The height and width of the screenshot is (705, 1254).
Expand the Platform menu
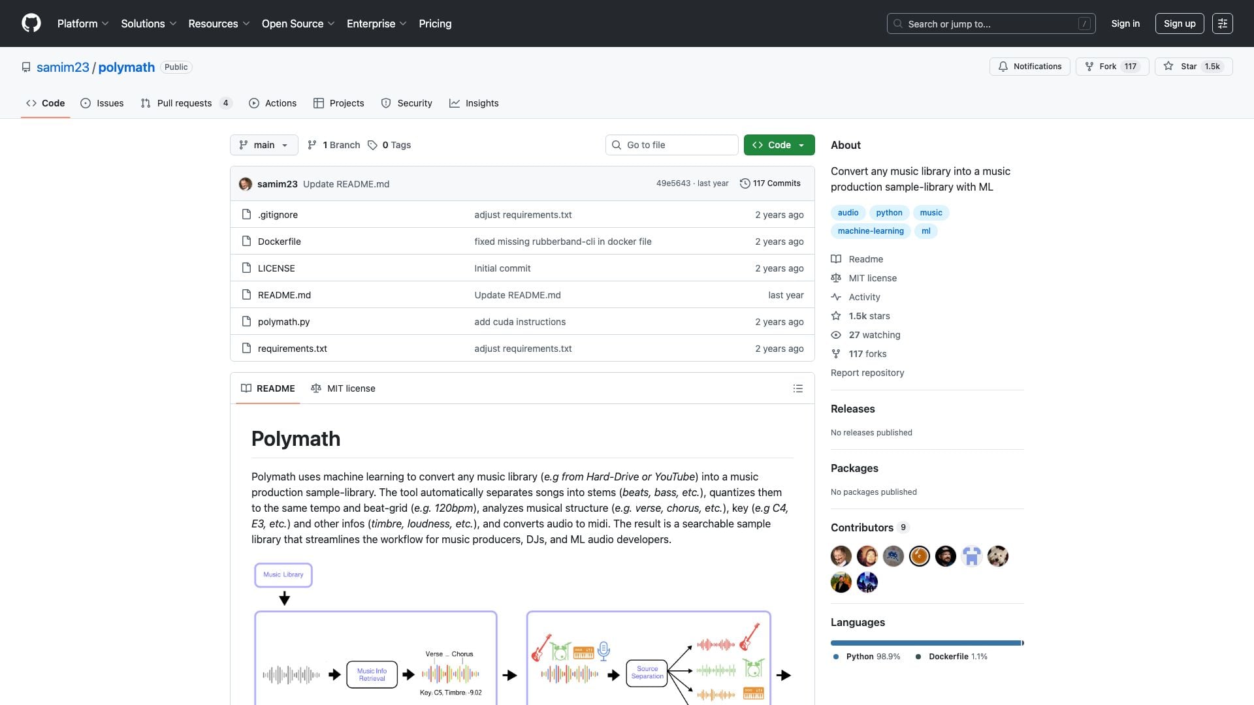click(83, 23)
